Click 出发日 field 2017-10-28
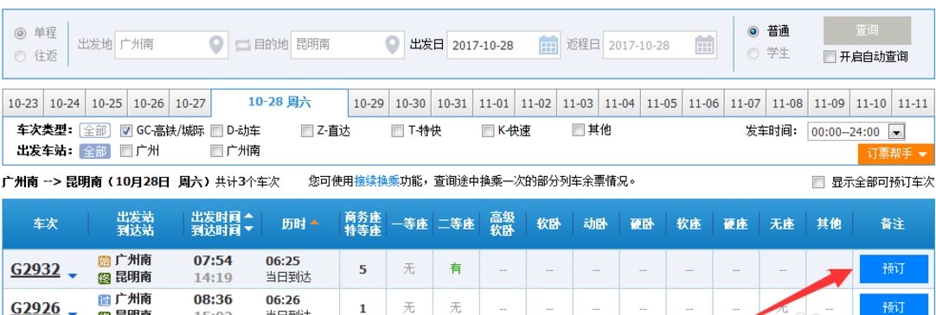Screen dimensions: 936x315 tap(503, 45)
